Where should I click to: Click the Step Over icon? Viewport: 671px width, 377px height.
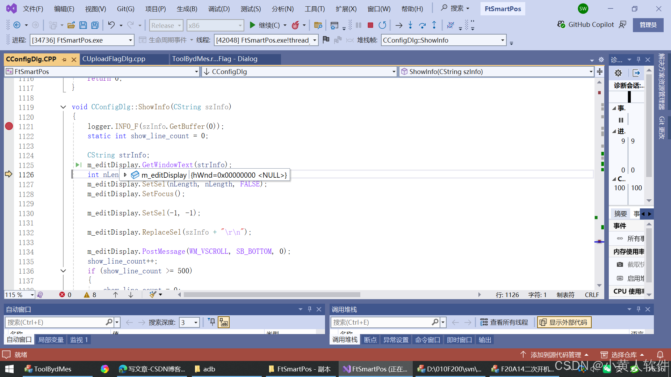click(422, 25)
